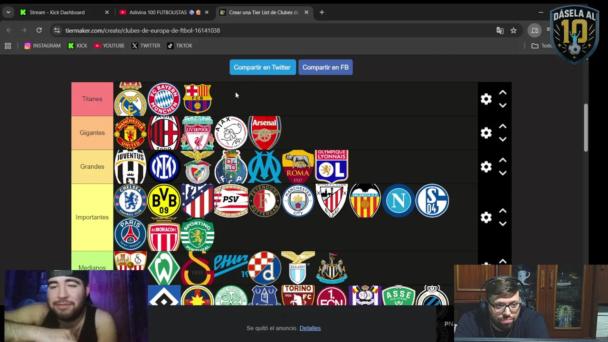The height and width of the screenshot is (342, 608).
Task: Click the Olympique Lyonnais crest
Action: [332, 166]
